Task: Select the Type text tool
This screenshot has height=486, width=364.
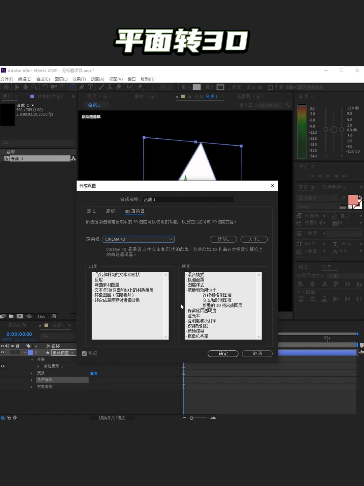Action: [x=90, y=87]
